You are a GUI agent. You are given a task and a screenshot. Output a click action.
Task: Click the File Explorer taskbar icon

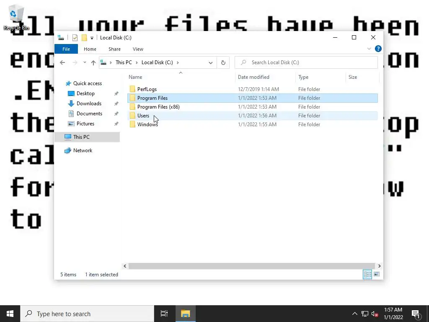[185, 314]
